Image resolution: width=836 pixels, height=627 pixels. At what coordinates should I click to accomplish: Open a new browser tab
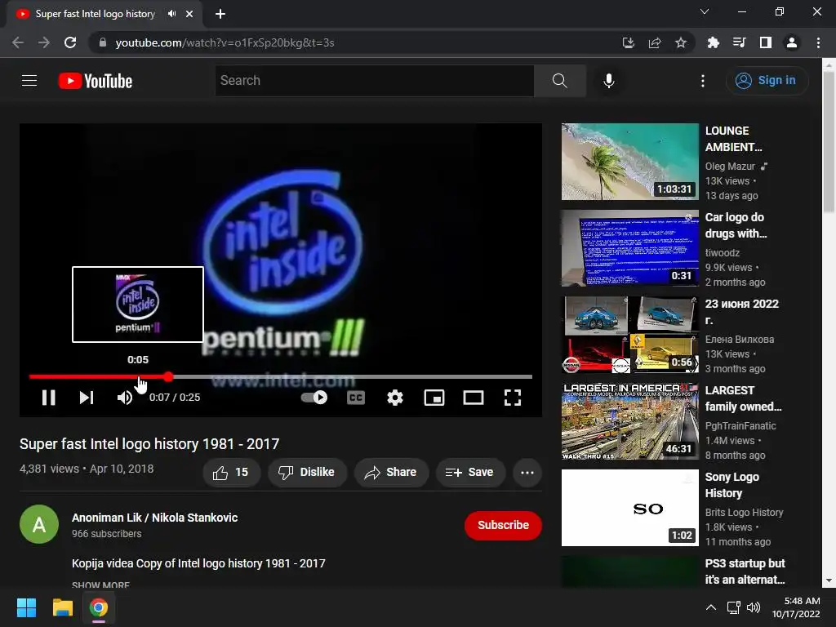(x=220, y=14)
